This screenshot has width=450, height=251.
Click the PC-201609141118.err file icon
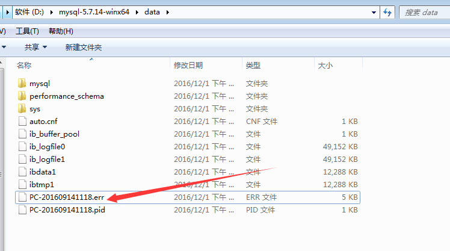pyautogui.click(x=22, y=197)
